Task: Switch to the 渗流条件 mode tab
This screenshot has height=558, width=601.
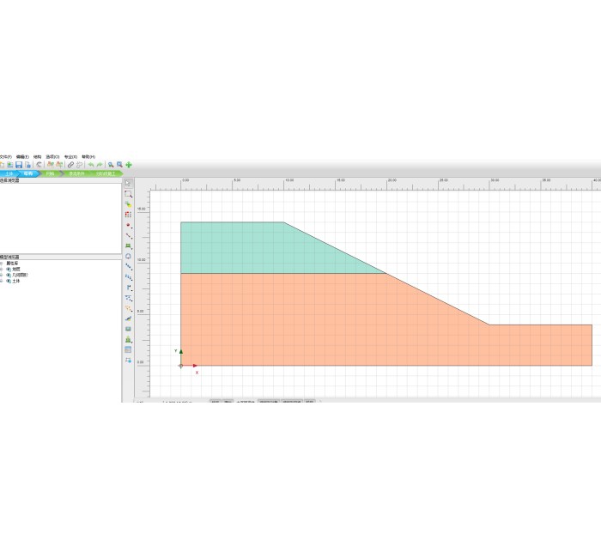Action: pyautogui.click(x=76, y=173)
